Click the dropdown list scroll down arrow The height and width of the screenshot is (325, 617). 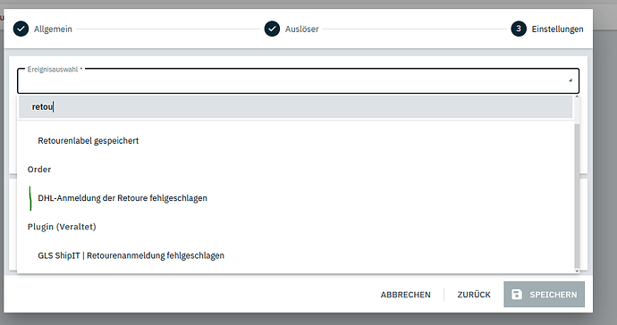click(578, 271)
